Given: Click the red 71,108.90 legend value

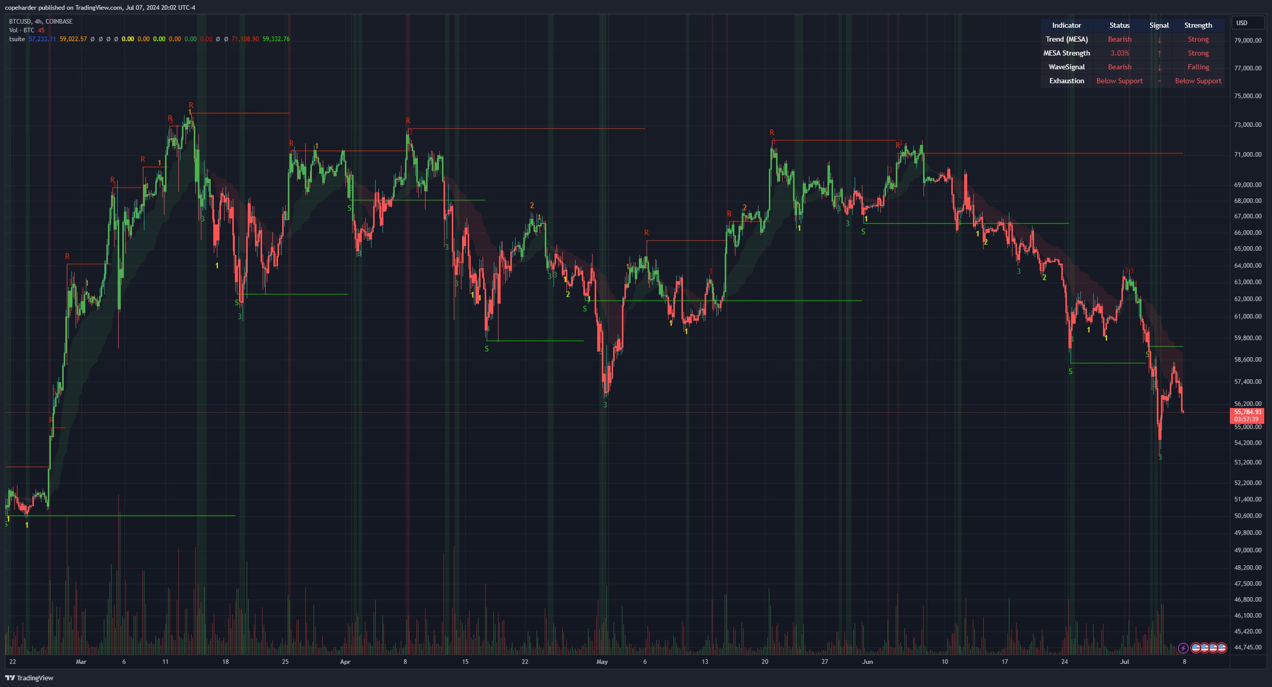Looking at the screenshot, I should [245, 39].
